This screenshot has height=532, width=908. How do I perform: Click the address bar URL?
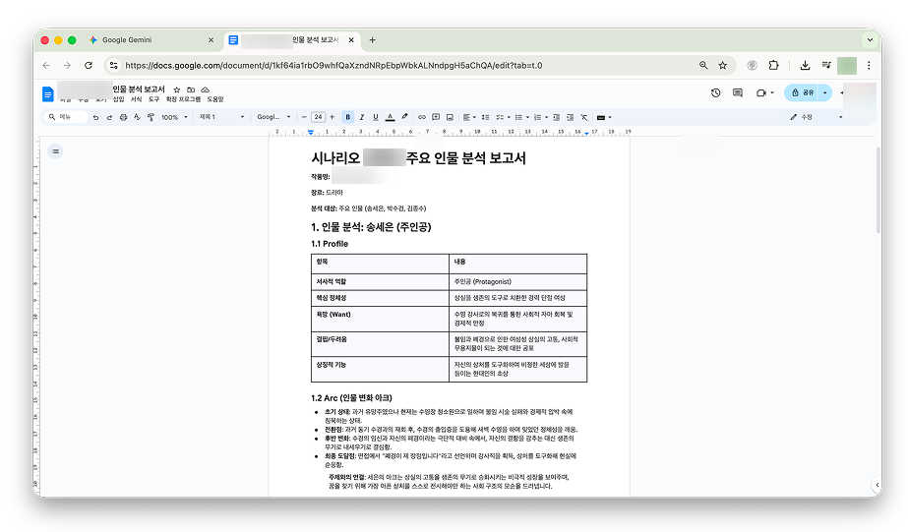pos(333,66)
